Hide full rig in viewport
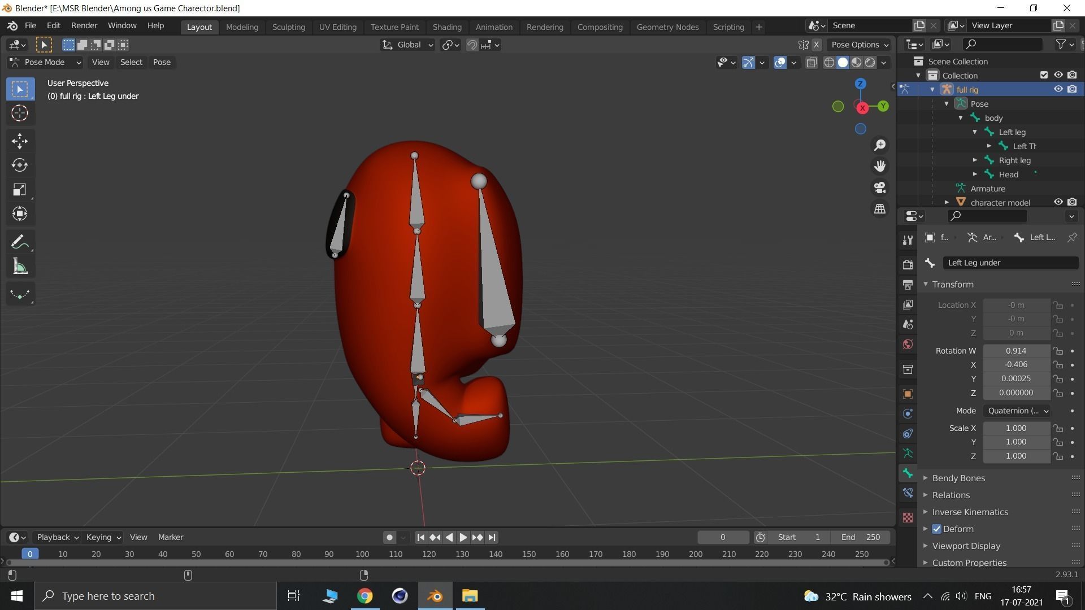This screenshot has width=1085, height=610. tap(1058, 89)
